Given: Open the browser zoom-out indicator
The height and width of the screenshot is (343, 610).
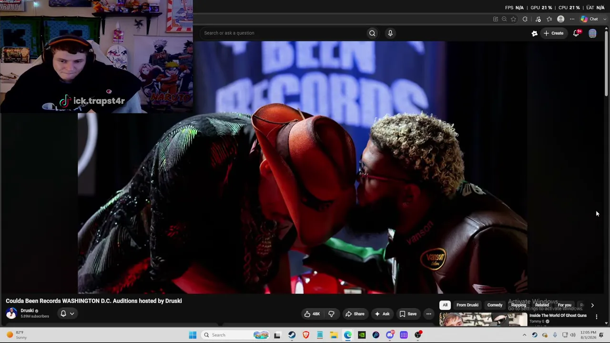Looking at the screenshot, I should 504,19.
